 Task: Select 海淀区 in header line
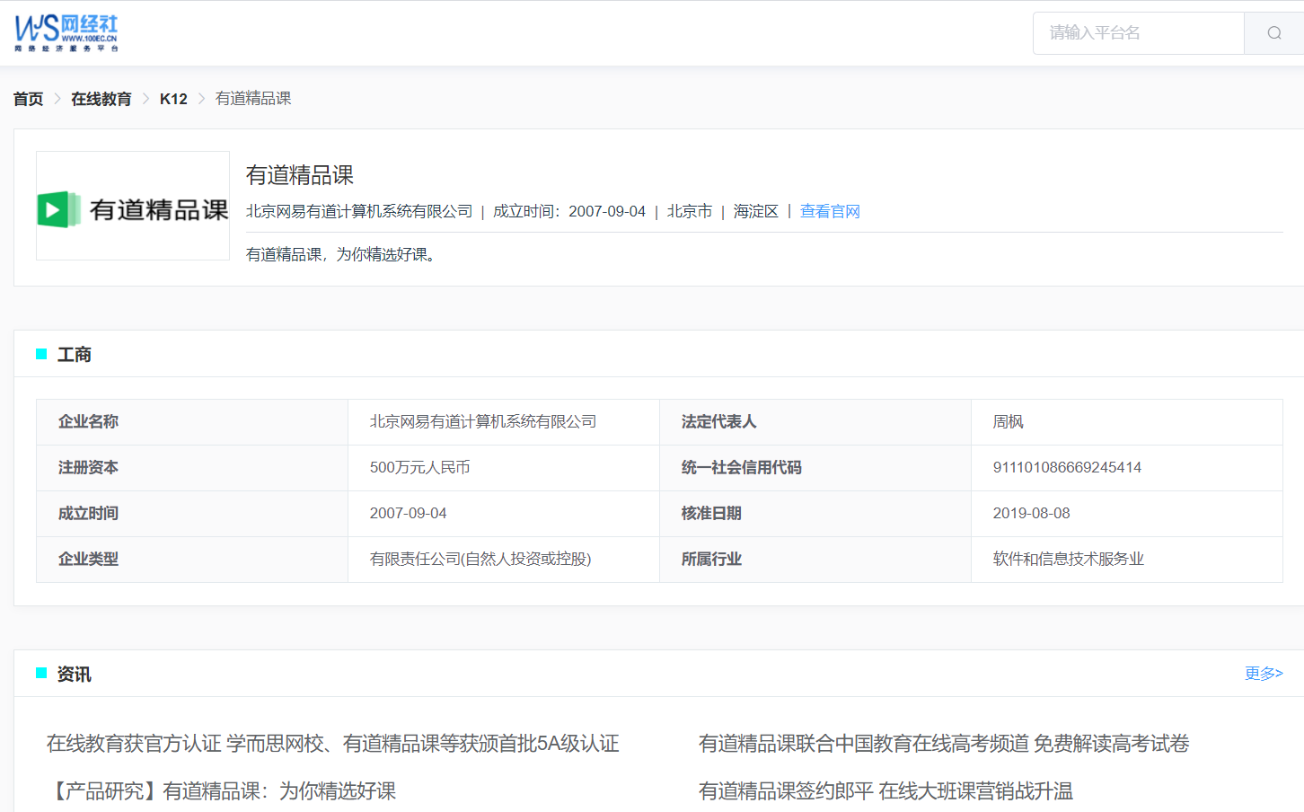[x=756, y=211]
